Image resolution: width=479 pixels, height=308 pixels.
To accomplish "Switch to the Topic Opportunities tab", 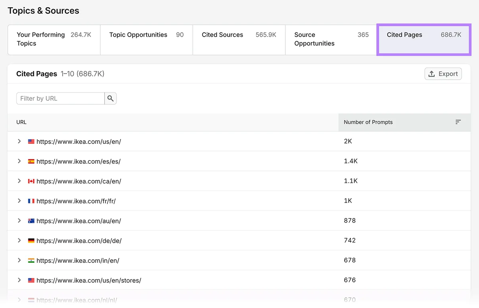I will tap(146, 40).
